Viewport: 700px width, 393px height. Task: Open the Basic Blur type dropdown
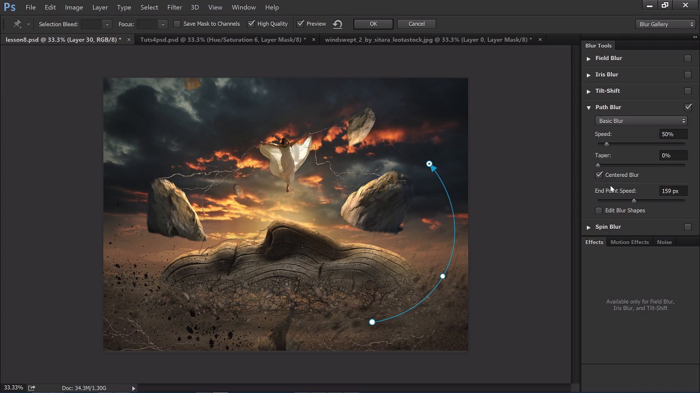pyautogui.click(x=640, y=121)
